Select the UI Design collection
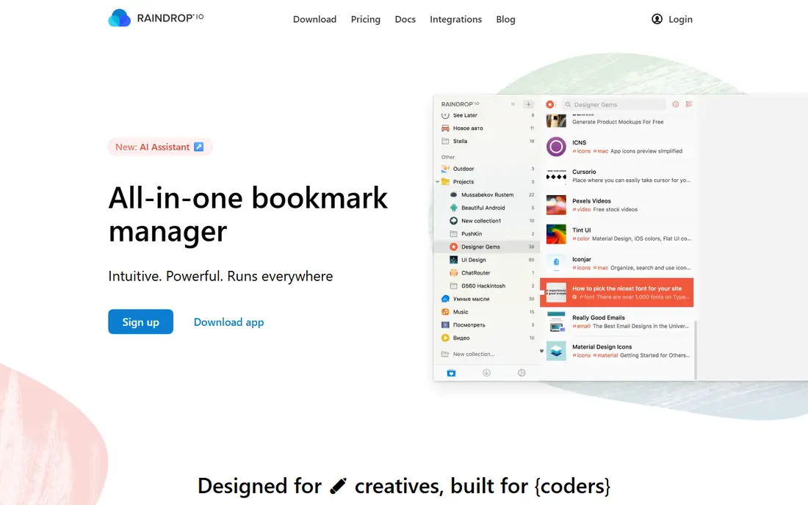 486,260
